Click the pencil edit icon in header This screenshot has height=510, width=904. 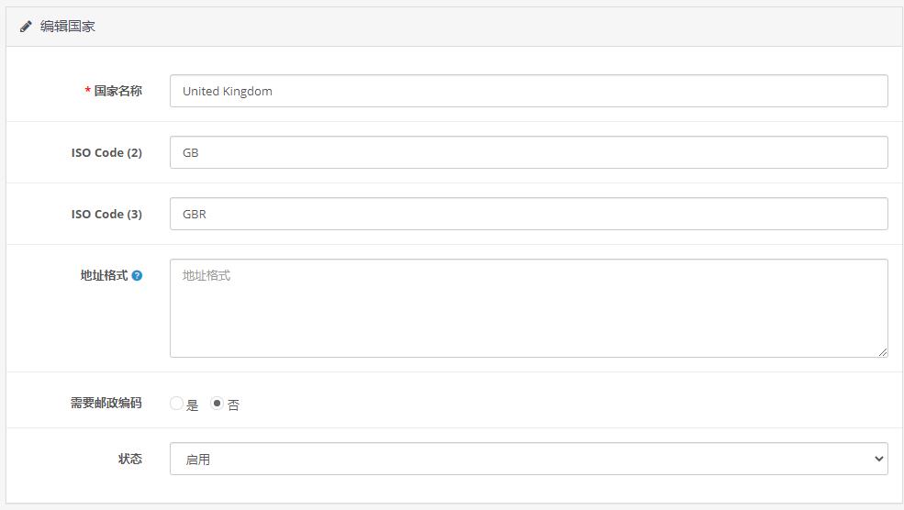(26, 27)
